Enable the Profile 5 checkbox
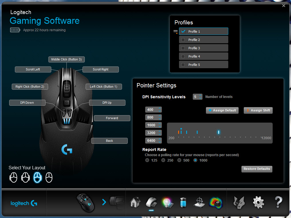This screenshot has height=218, width=291. (183, 65)
